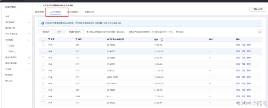
Task: Collapse the 访问控制 sidebar section arrow
Action: coord(29,40)
